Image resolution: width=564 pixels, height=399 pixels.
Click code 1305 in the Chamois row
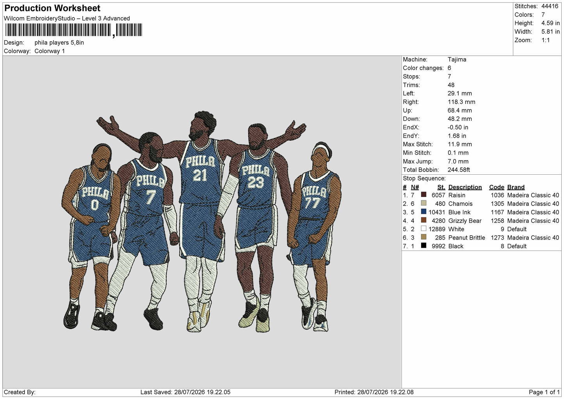497,204
